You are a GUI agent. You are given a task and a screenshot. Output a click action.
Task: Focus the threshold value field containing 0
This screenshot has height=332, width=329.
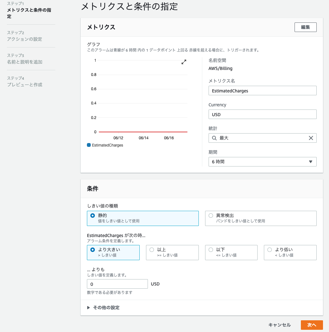[x=117, y=284]
